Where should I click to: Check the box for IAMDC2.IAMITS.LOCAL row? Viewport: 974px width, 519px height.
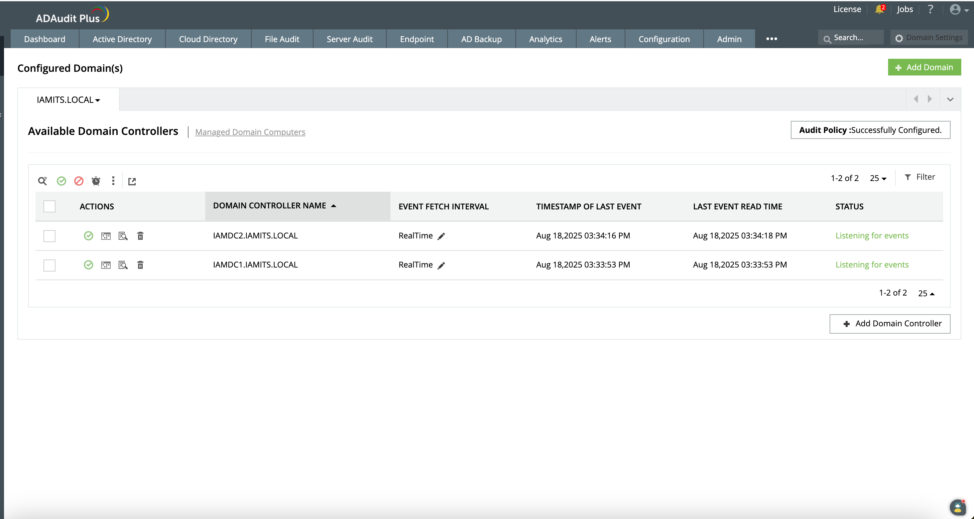[49, 236]
